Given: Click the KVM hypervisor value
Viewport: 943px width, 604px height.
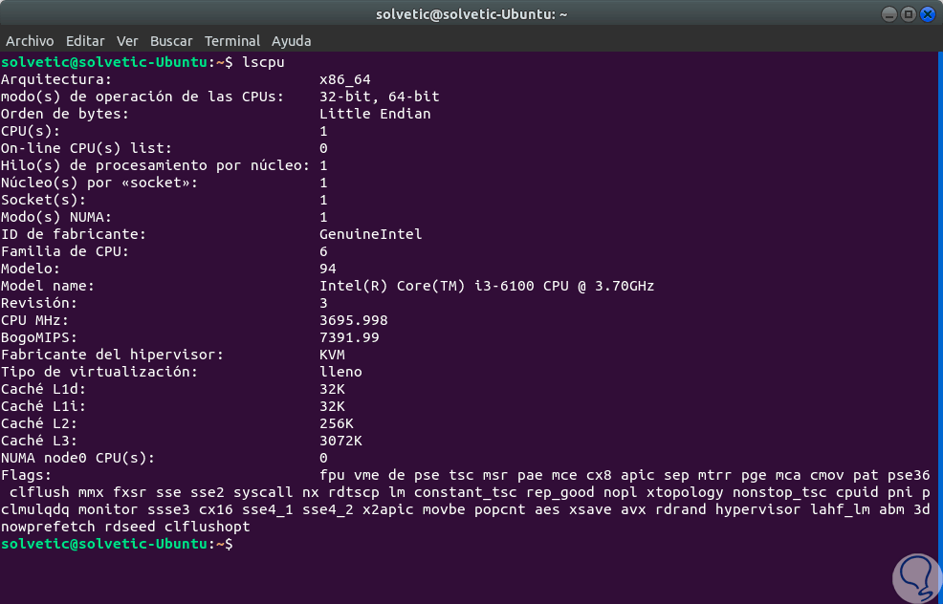Looking at the screenshot, I should 332,355.
